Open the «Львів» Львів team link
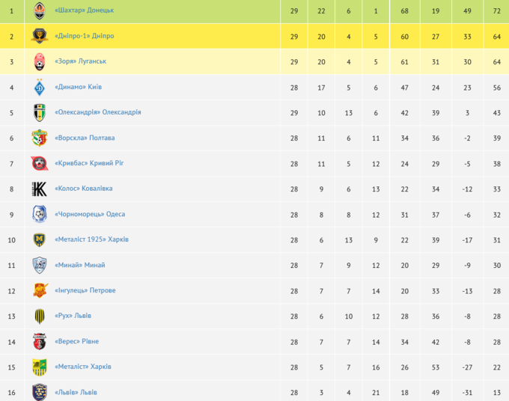 76,392
